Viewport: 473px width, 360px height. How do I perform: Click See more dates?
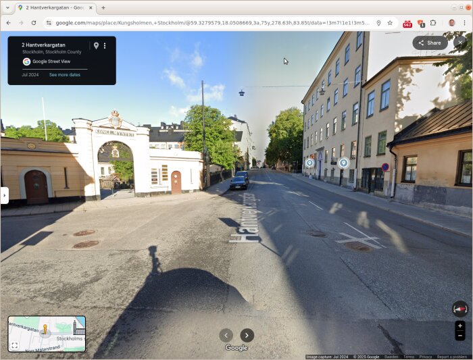[65, 75]
